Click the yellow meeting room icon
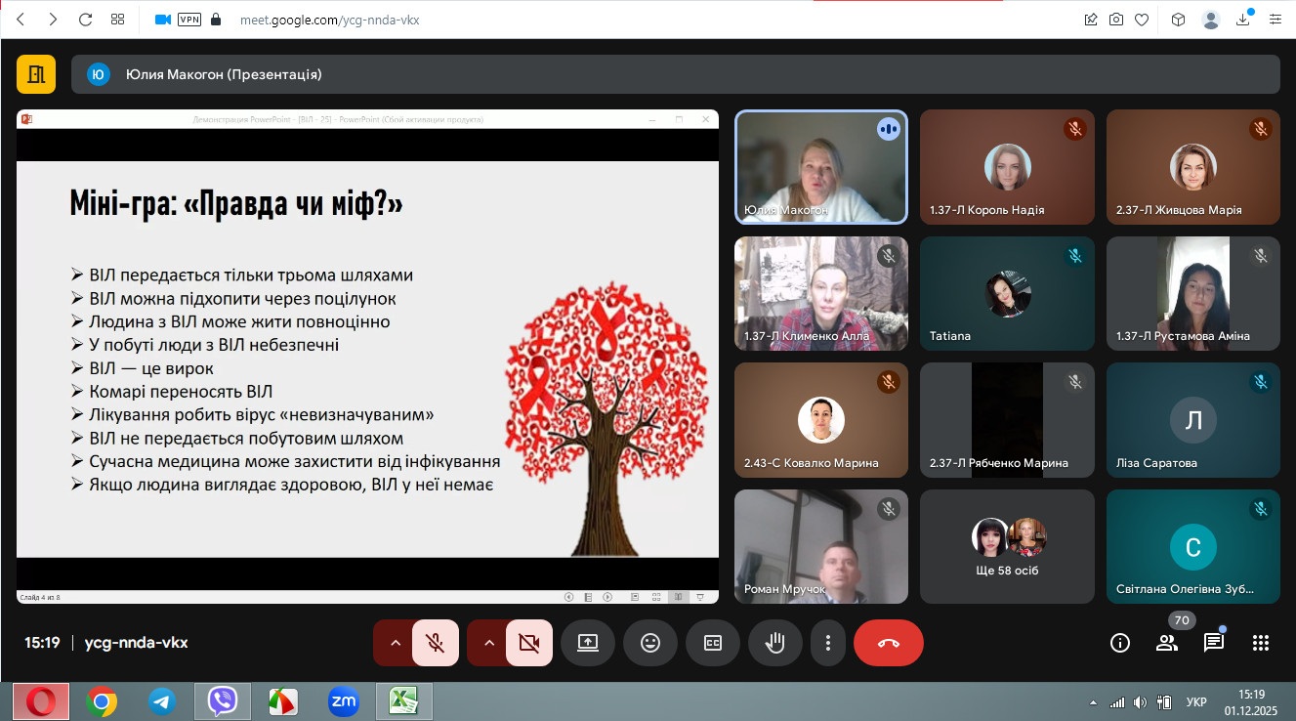1296x721 pixels. coord(36,74)
